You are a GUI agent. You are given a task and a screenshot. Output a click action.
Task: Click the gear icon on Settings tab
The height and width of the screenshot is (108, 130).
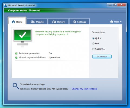point(74,22)
